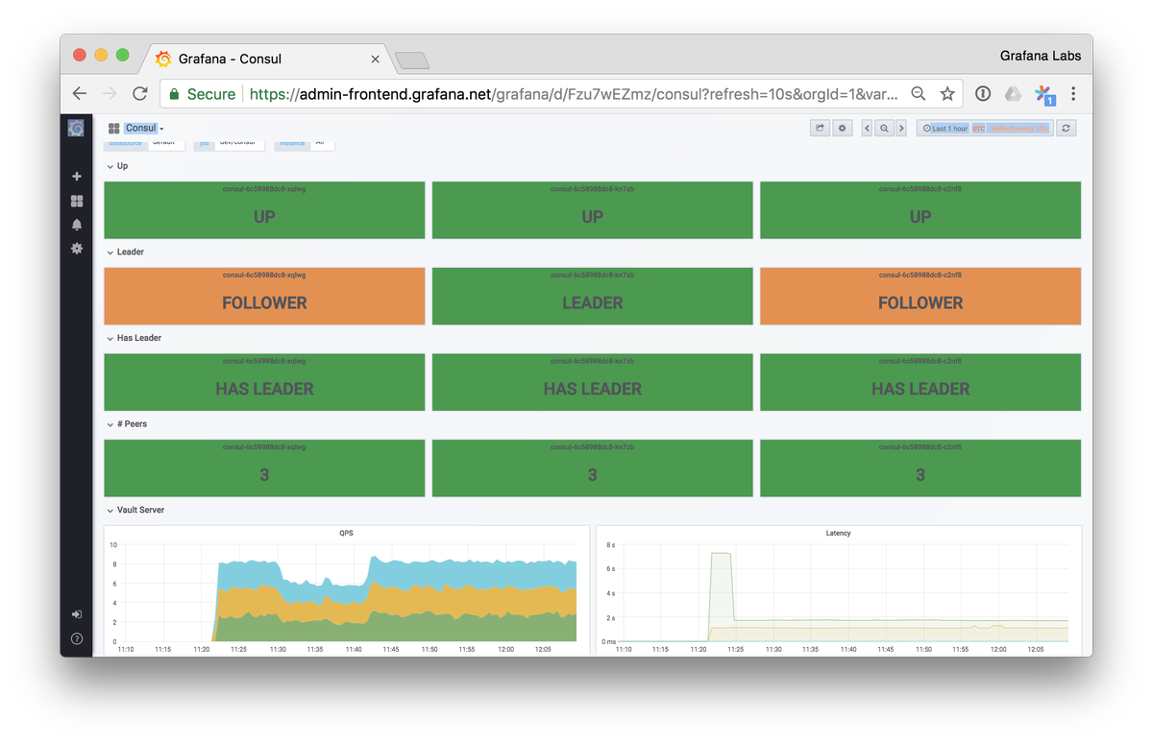Click FOLLOWER panel for consul-6c58988dc8-c2nf8
The image size is (1153, 743).
[x=920, y=296]
